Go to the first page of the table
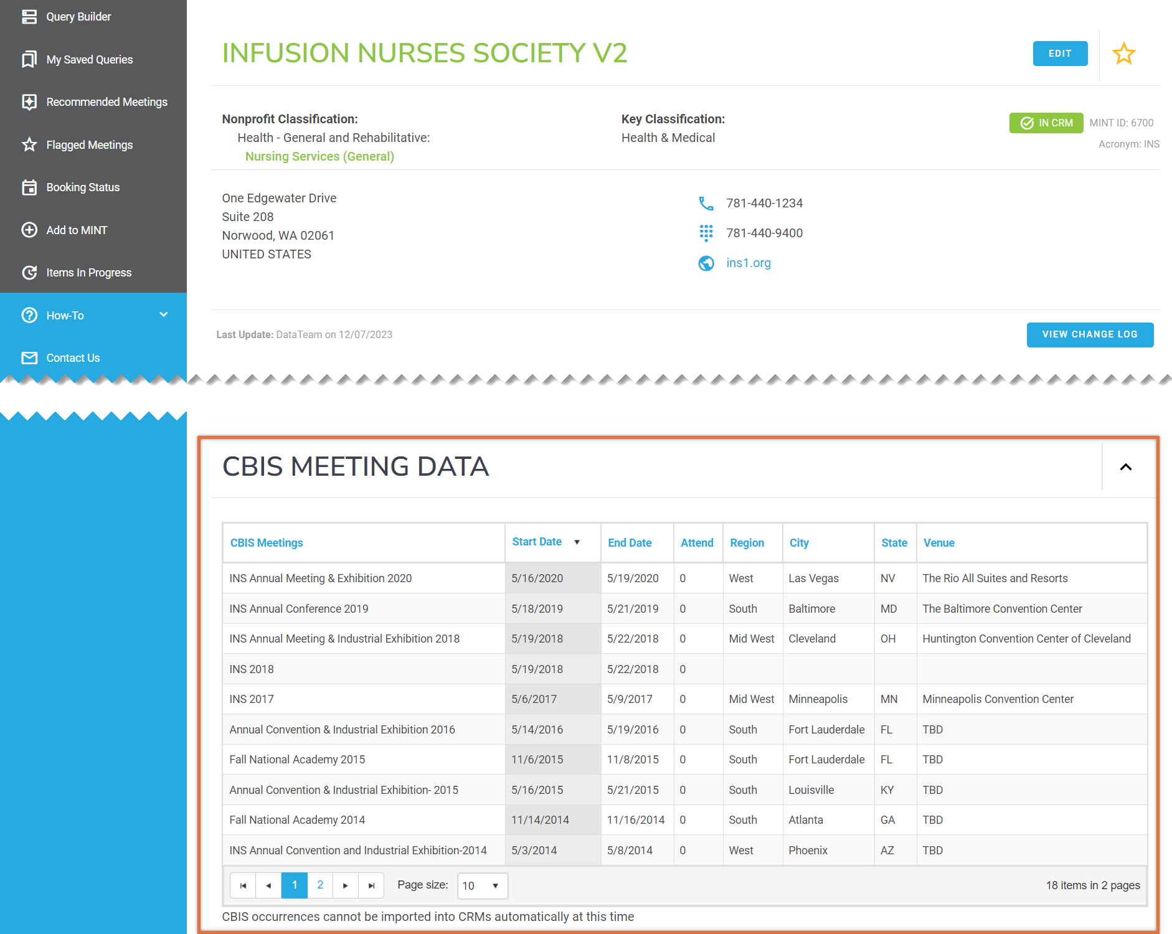The height and width of the screenshot is (934, 1172). tap(243, 885)
